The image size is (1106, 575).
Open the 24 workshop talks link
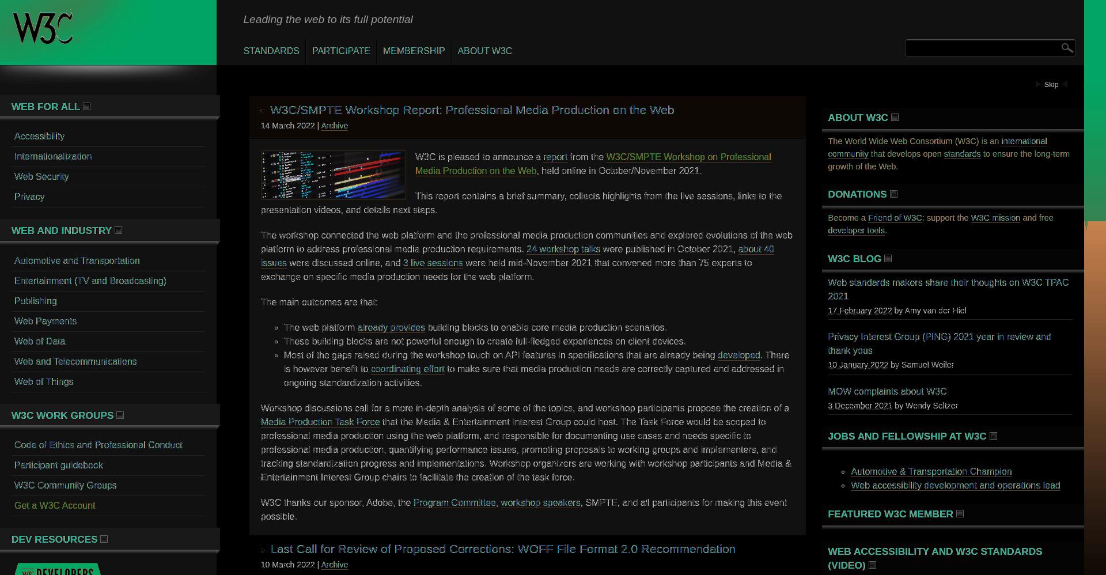pyautogui.click(x=563, y=249)
